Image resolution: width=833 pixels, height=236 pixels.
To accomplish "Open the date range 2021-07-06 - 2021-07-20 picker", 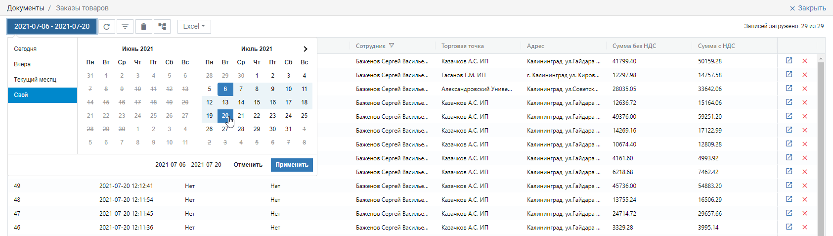I will point(52,27).
